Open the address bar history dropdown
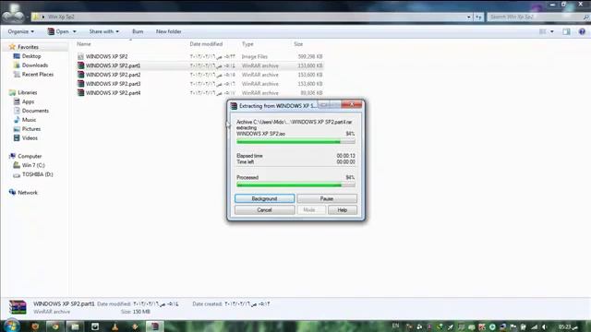 (469, 17)
